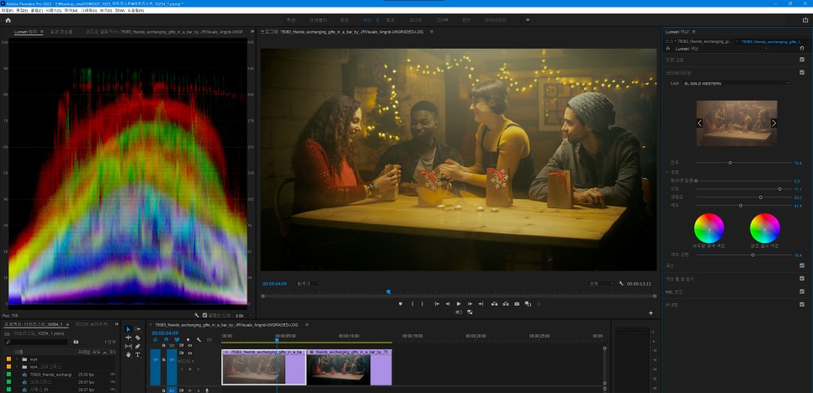This screenshot has height=393, width=813.
Task: Expand more workspaces chevron in top bar
Action: click(528, 19)
